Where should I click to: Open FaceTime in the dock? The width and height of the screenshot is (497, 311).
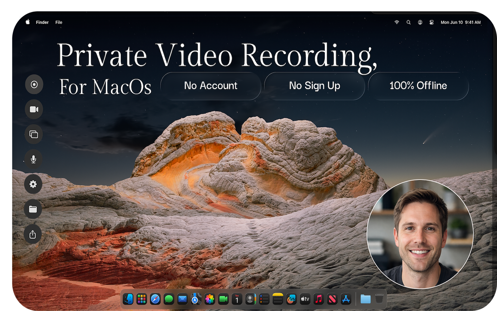click(x=223, y=299)
